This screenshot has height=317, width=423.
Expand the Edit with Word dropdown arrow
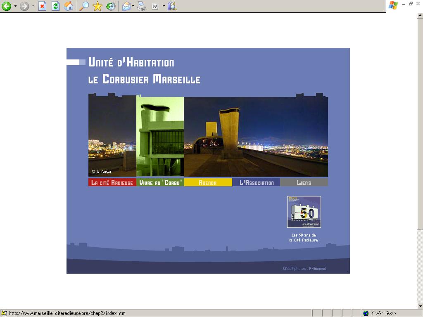[x=164, y=6]
